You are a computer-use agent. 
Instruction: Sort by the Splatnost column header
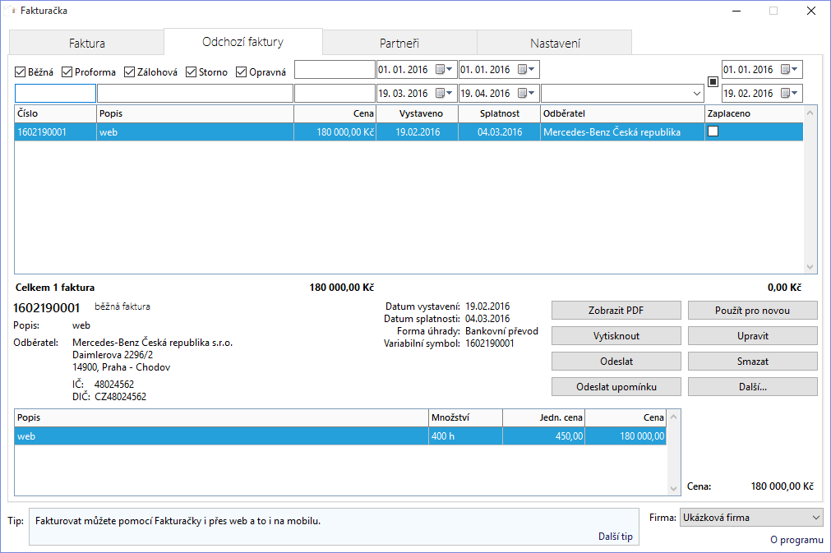[x=499, y=113]
